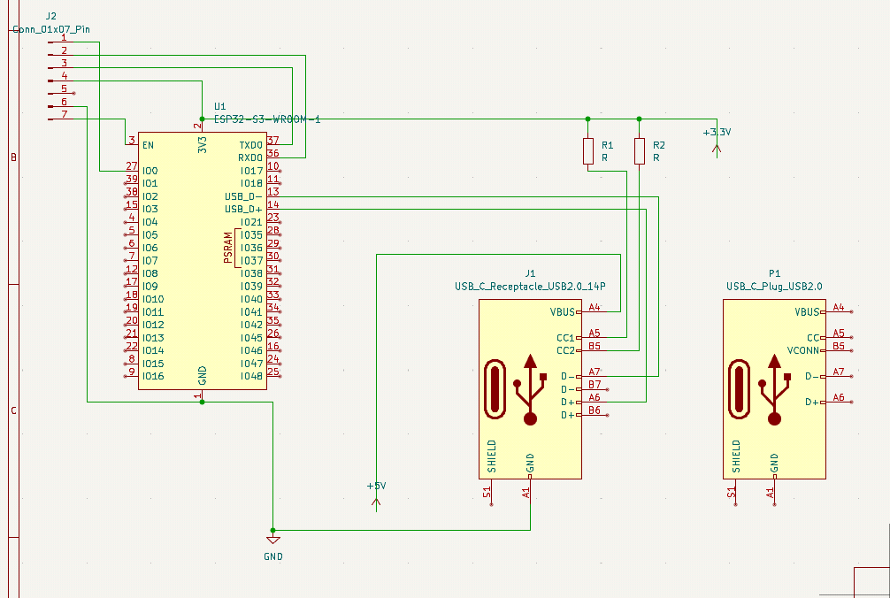Click the IO0 pin label on U1
This screenshot has height=598, width=890.
150,171
